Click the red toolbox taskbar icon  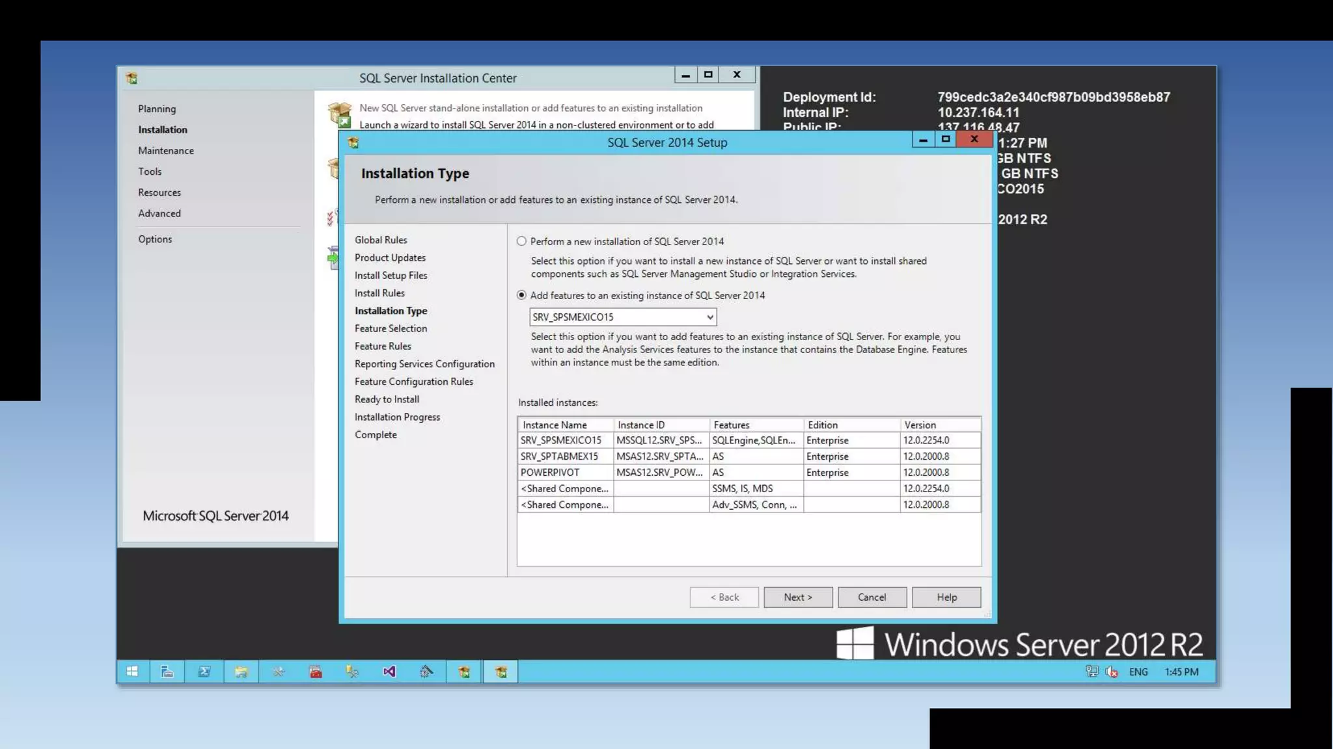[x=316, y=672]
